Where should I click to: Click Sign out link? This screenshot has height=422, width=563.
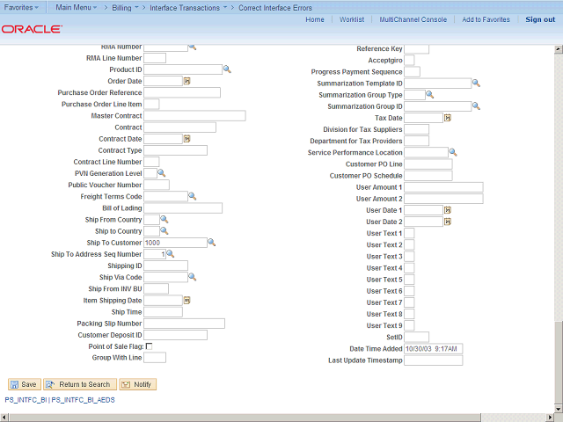pos(540,19)
